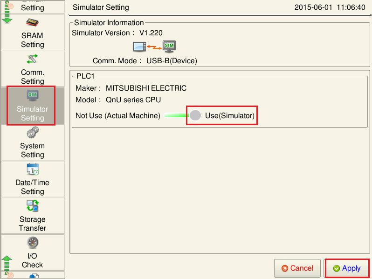Open I/O Check with the gauge icon
This screenshot has width=372, height=279.
(x=32, y=252)
